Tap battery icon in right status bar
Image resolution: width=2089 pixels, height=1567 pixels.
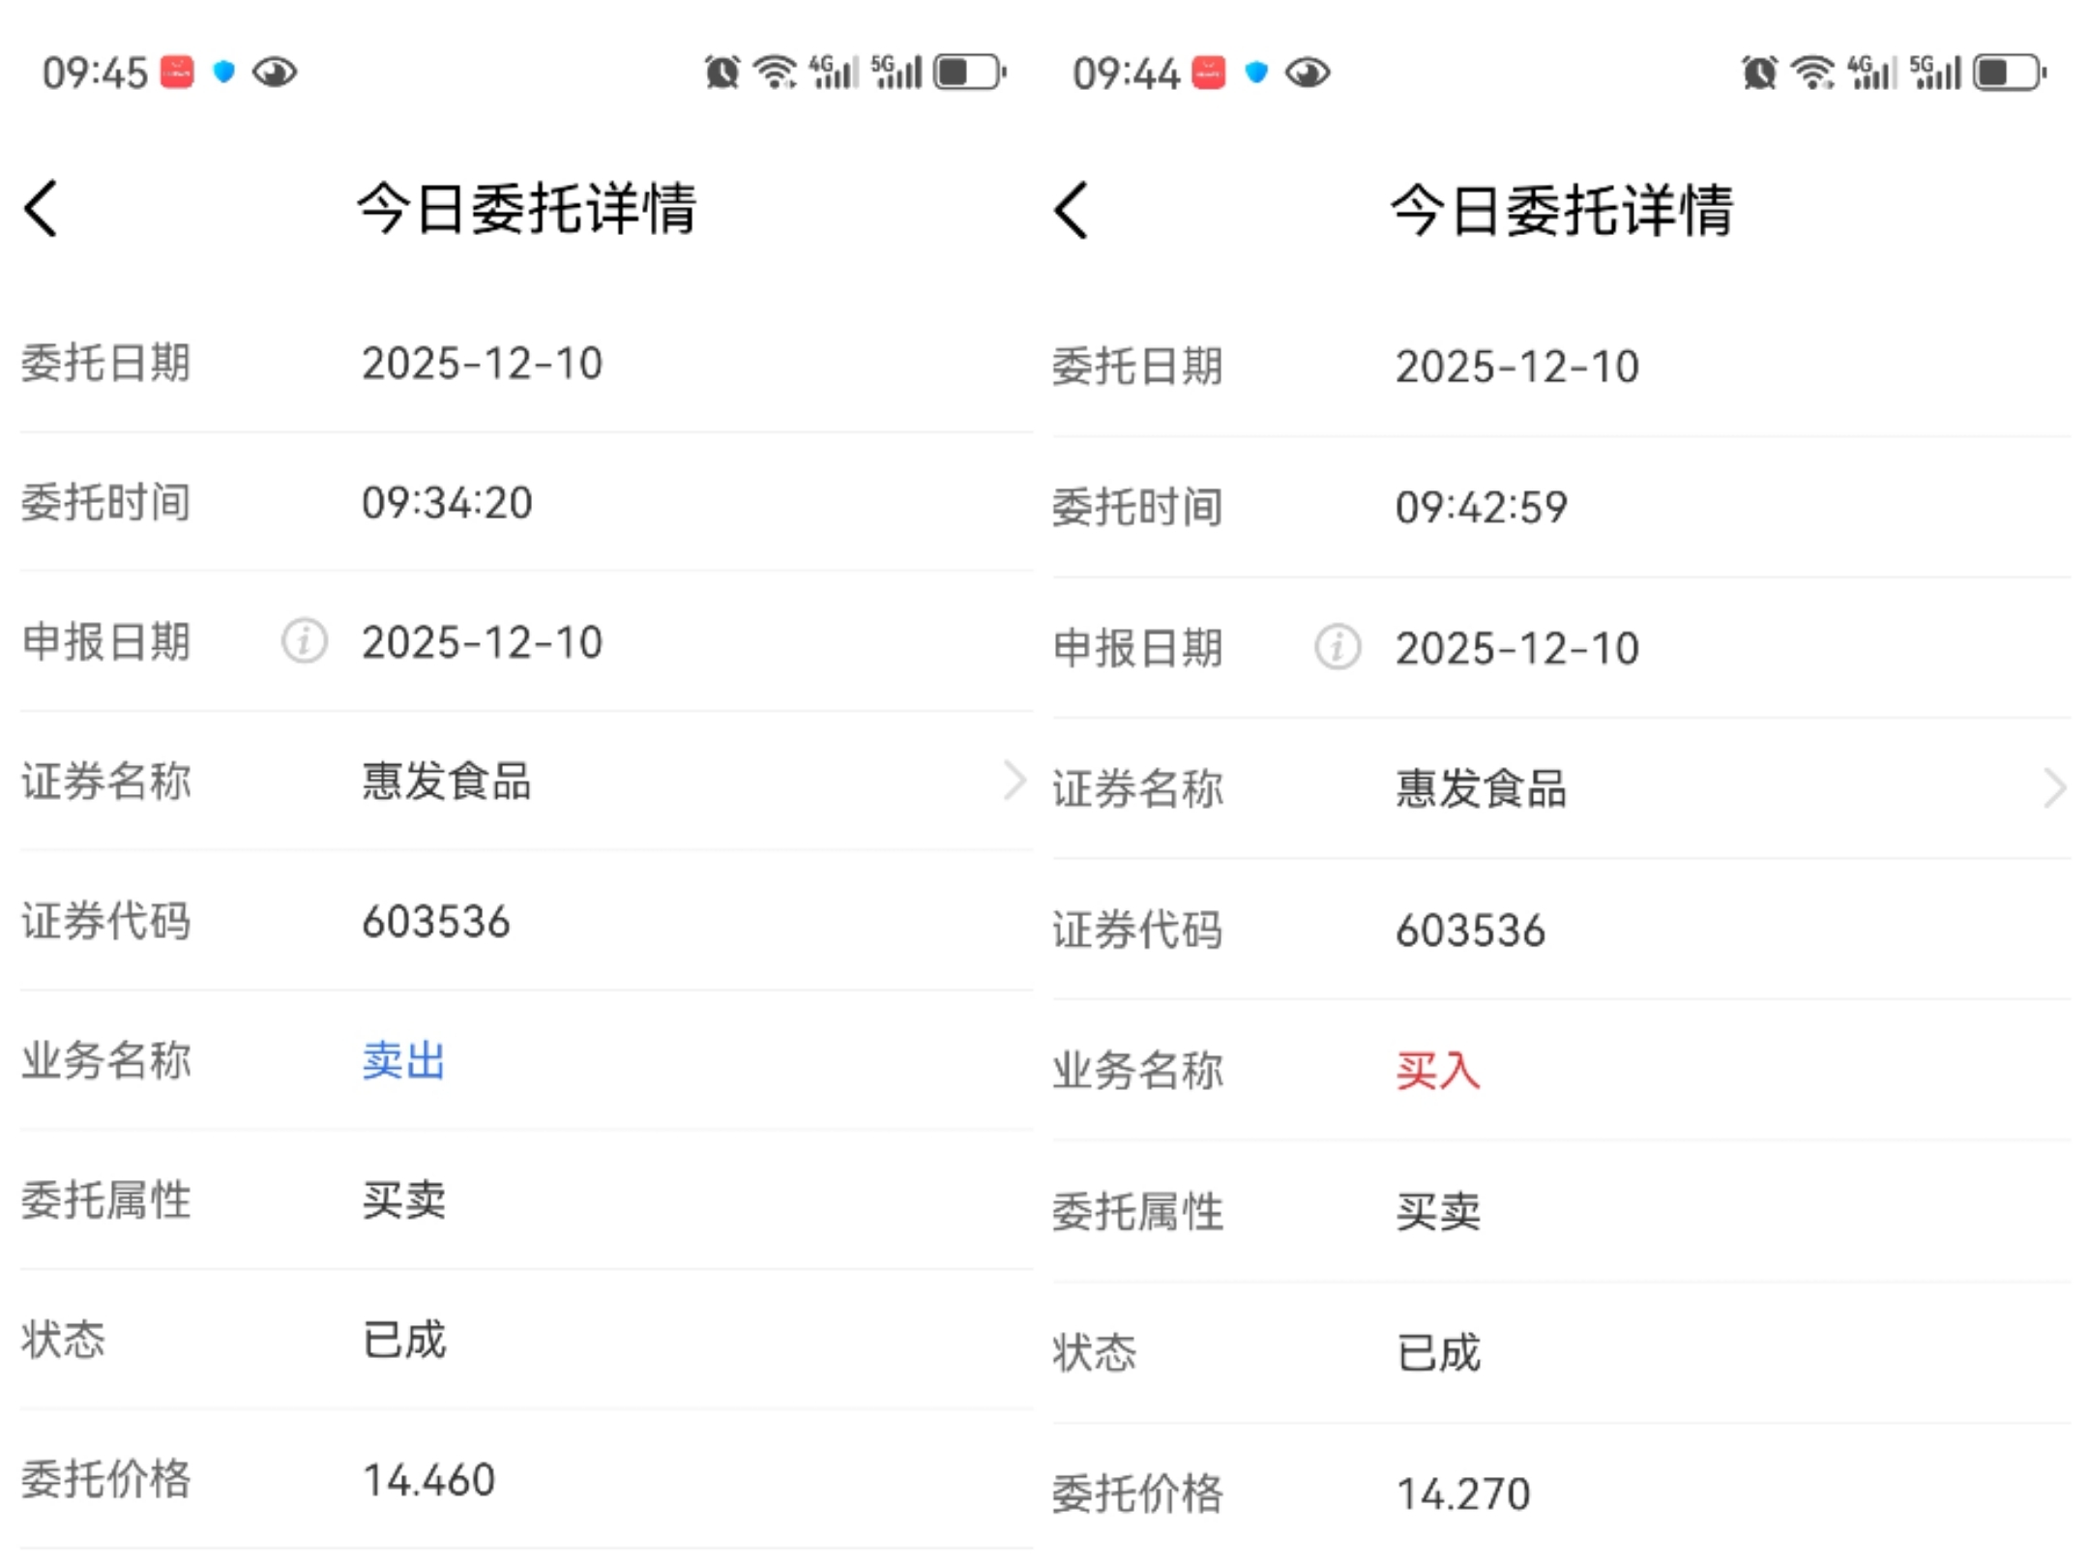tap(2009, 73)
